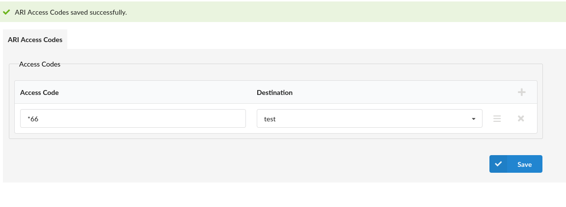Screen dimensions: 566x207
Task: Add a new access code row with plus icon
Action: tap(521, 92)
